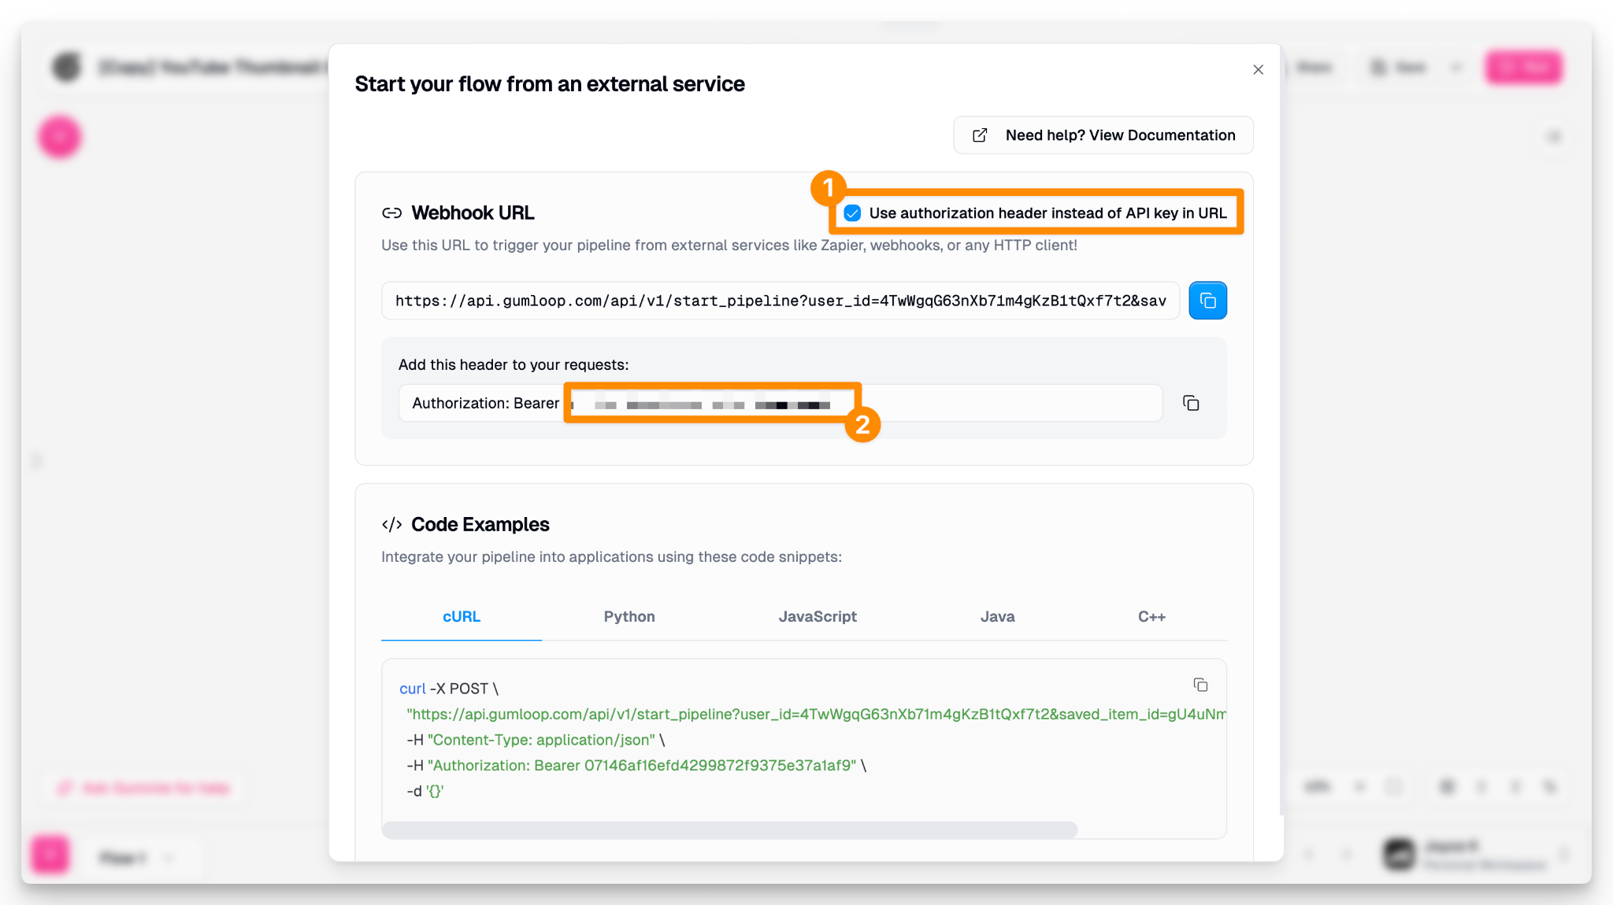Image resolution: width=1613 pixels, height=905 pixels.
Task: Copy the webhook URL with the blue button
Action: click(x=1207, y=301)
